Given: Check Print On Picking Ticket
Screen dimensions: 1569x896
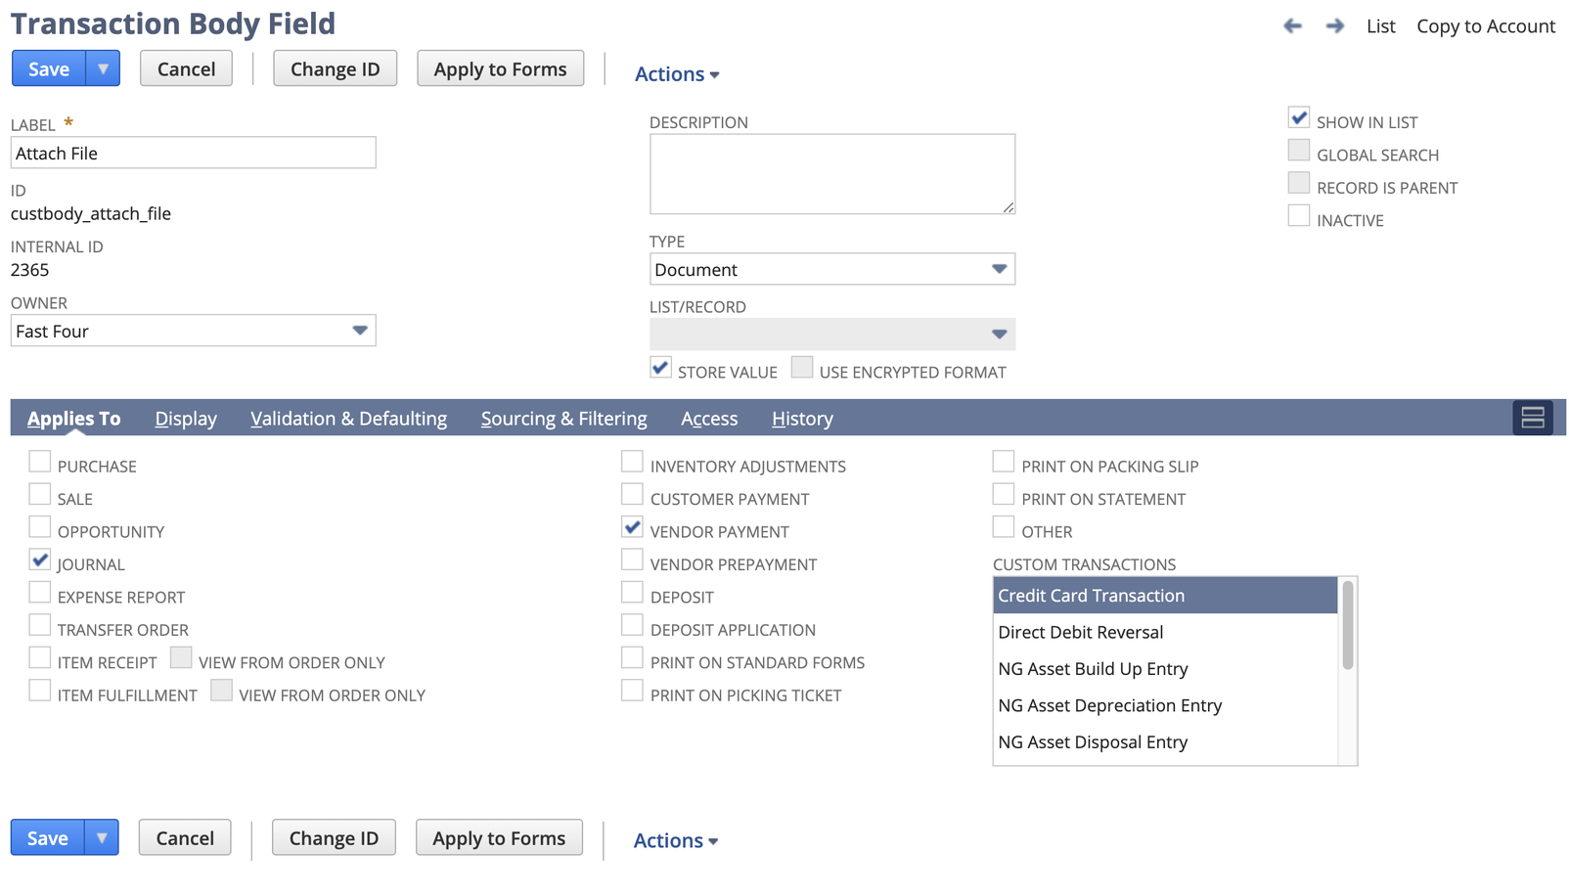Looking at the screenshot, I should tap(633, 691).
